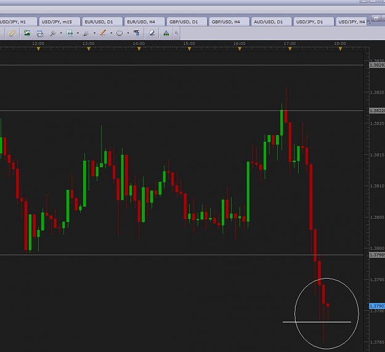This screenshot has height=352, width=385.
Task: Click the 1.3785 price scale value
Action: coord(377,342)
